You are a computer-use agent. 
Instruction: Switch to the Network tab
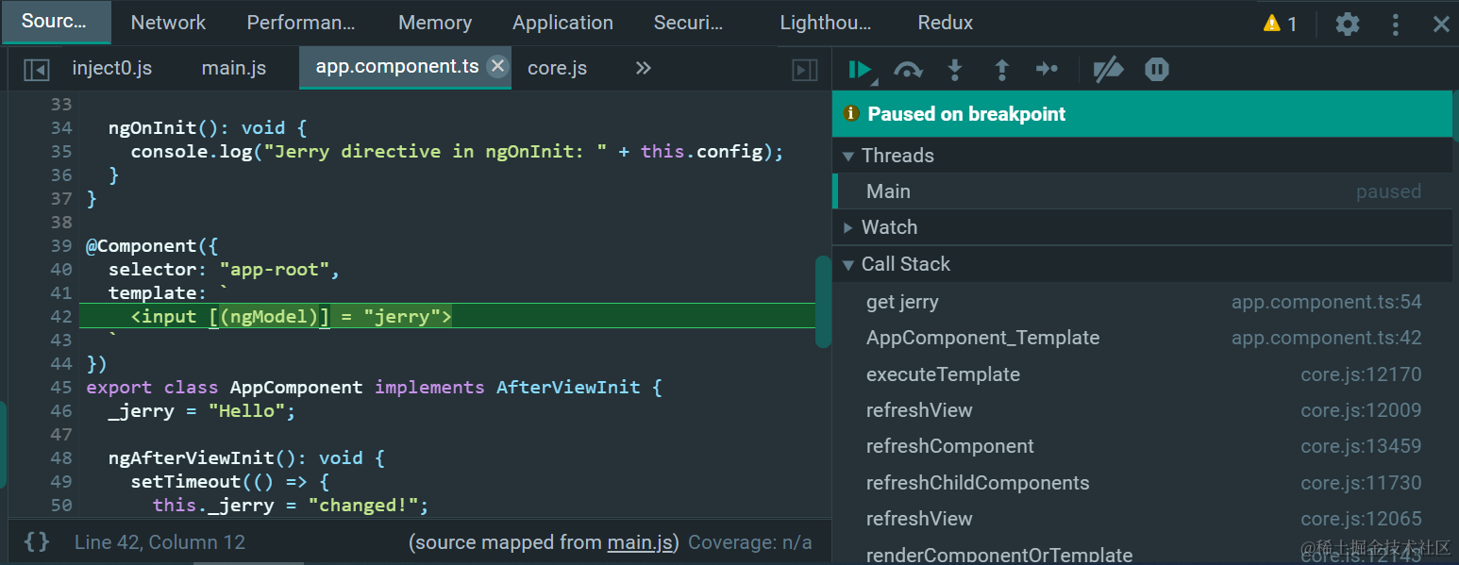point(168,23)
